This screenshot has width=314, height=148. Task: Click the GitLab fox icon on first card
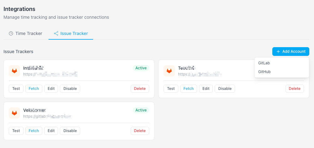tap(14, 71)
